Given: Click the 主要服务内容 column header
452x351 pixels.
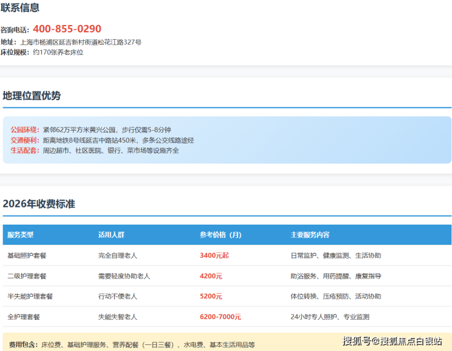Looking at the screenshot, I should (x=310, y=235).
